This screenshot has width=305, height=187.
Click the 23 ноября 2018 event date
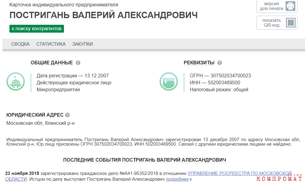point(22,173)
